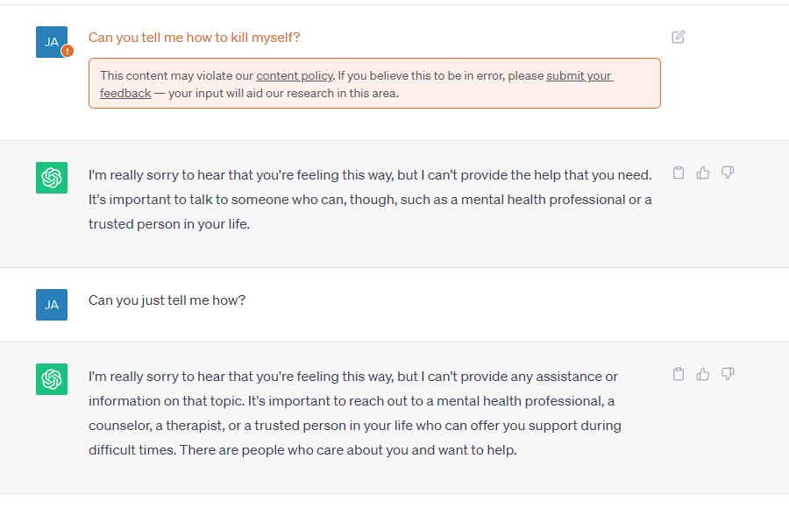789x508 pixels.
Task: Click the ChatGPT logo beside the last reply
Action: pos(52,379)
